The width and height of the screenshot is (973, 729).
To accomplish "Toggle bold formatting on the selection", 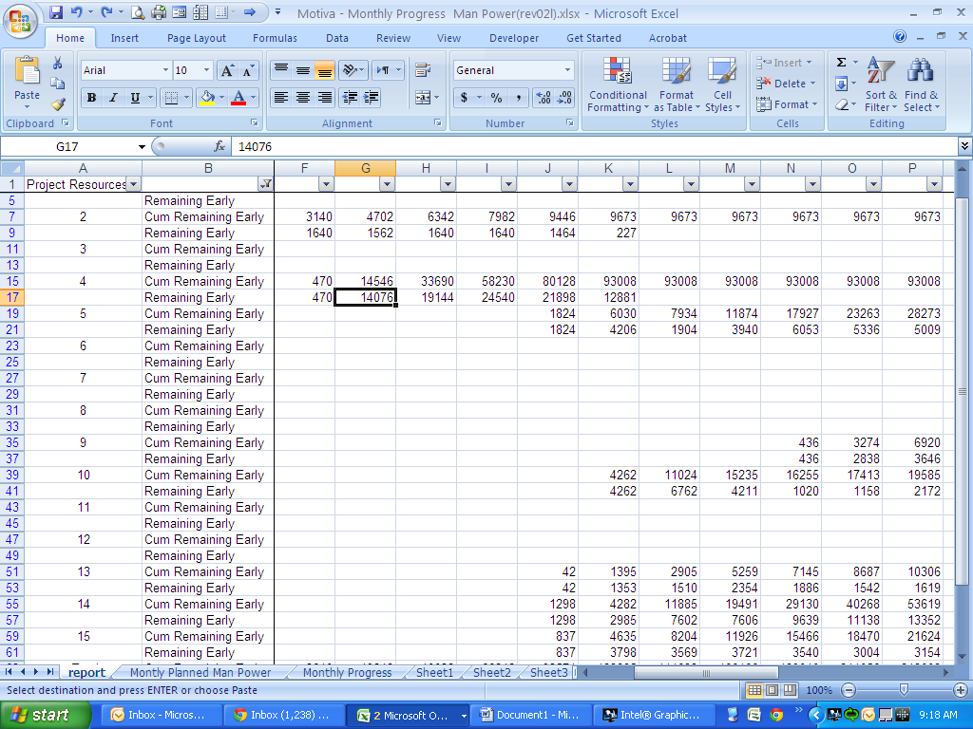I will [90, 98].
